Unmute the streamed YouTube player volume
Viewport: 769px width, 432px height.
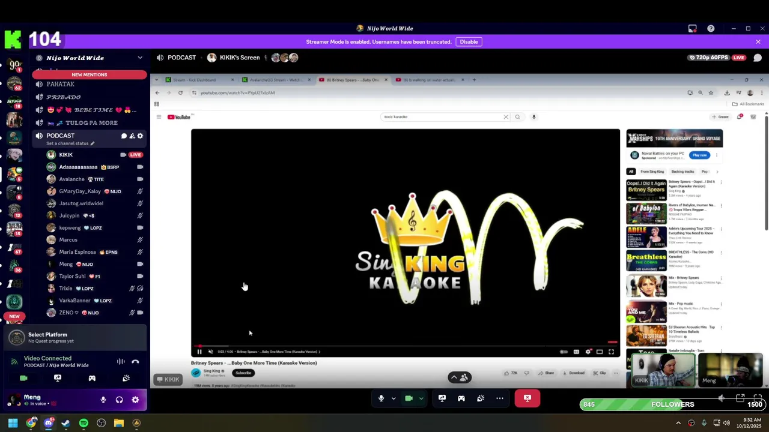(x=210, y=352)
